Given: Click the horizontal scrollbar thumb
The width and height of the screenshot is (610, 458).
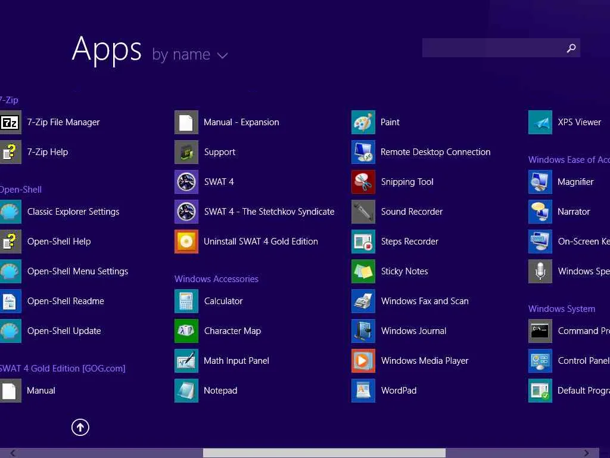Looking at the screenshot, I should click(325, 453).
